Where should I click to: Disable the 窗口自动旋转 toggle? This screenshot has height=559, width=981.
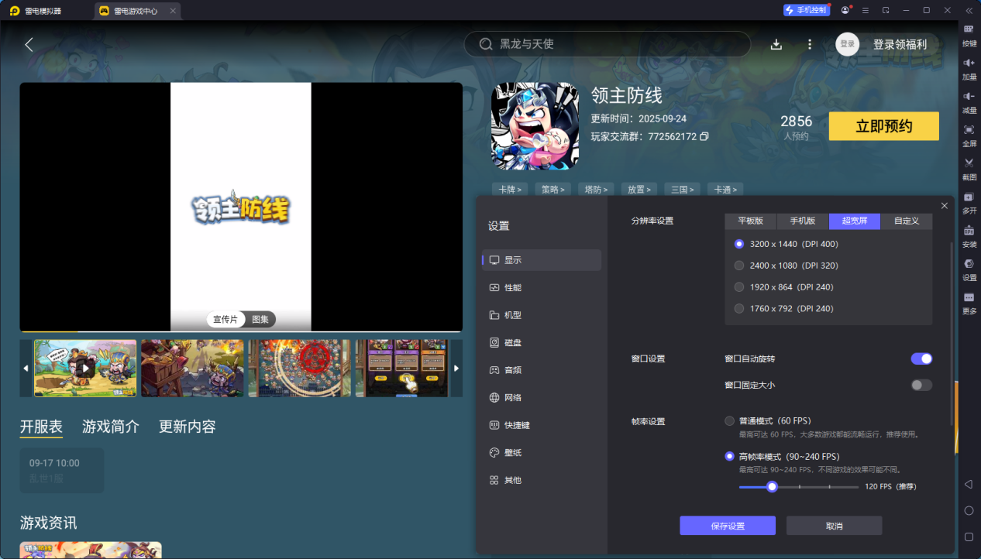921,358
